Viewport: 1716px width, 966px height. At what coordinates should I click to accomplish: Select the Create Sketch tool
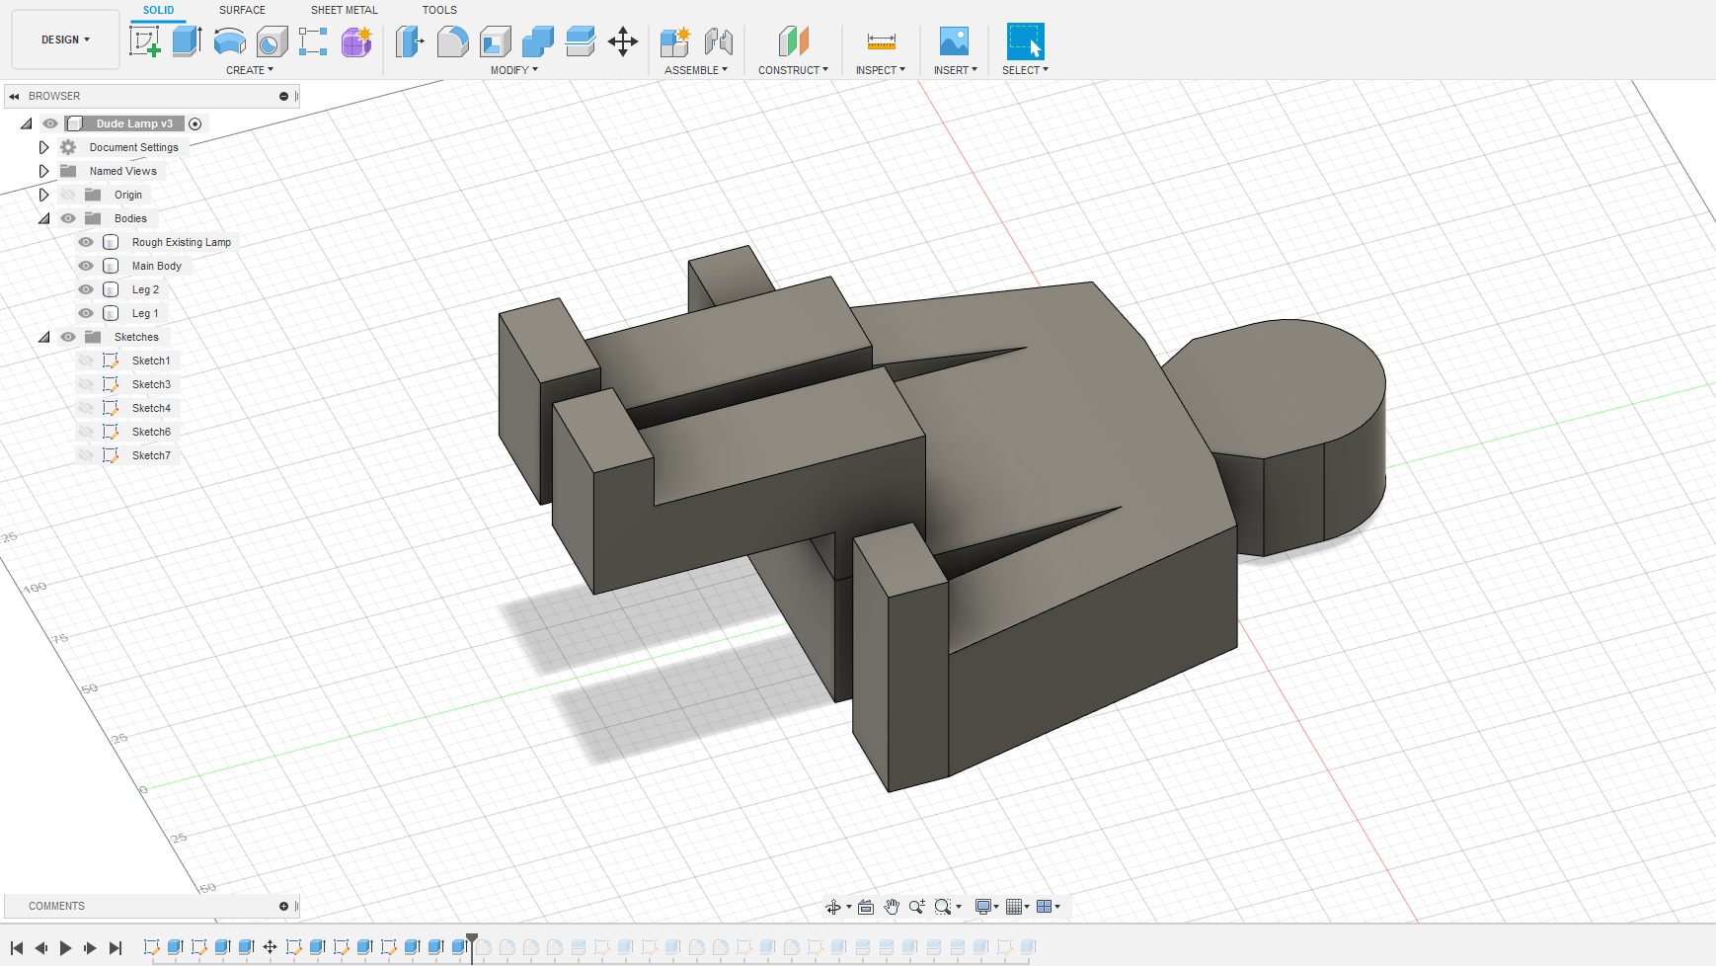click(x=145, y=41)
